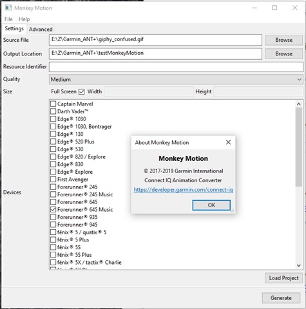Click the Output Location path field
The height and width of the screenshot is (309, 306).
pos(155,53)
